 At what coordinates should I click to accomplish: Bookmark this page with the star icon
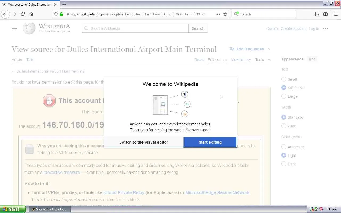coord(225,14)
